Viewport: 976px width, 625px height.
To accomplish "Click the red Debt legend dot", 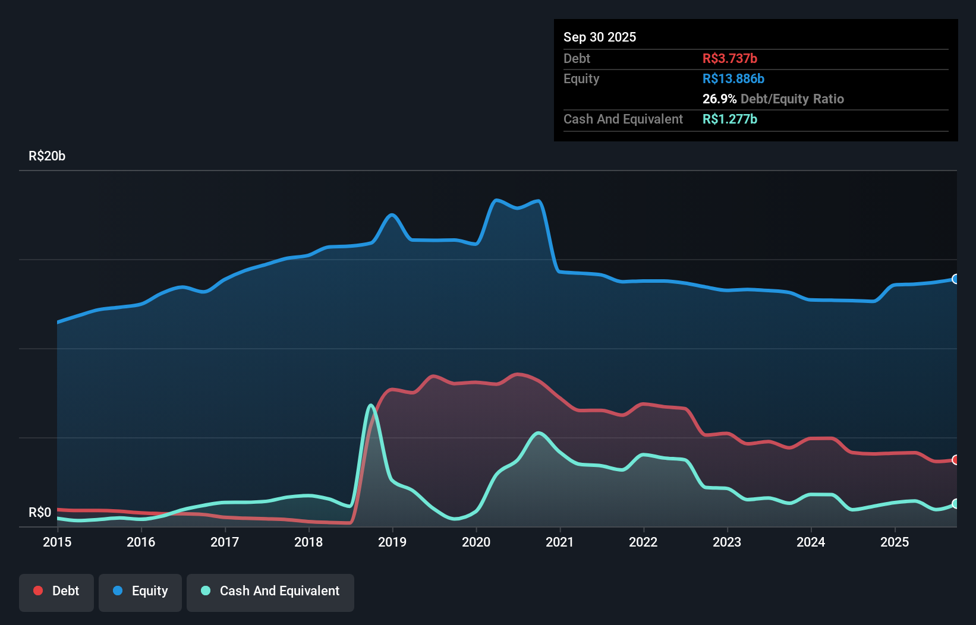I will tap(37, 591).
